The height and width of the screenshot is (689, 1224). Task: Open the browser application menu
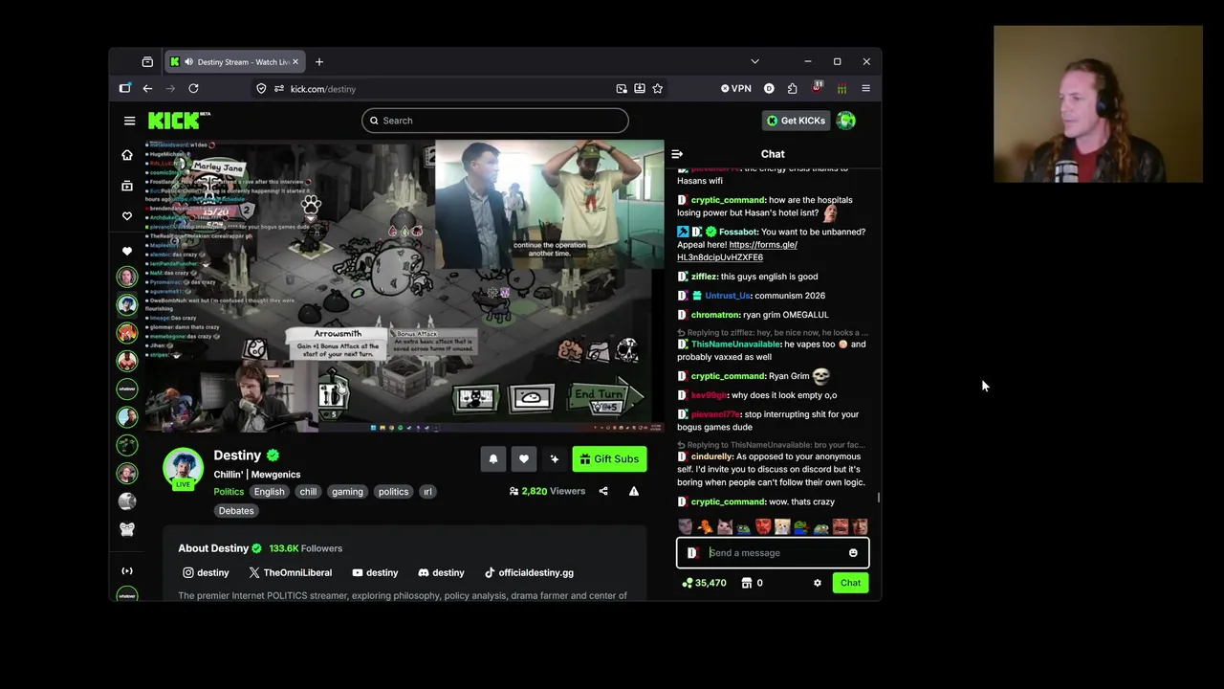pyautogui.click(x=865, y=88)
